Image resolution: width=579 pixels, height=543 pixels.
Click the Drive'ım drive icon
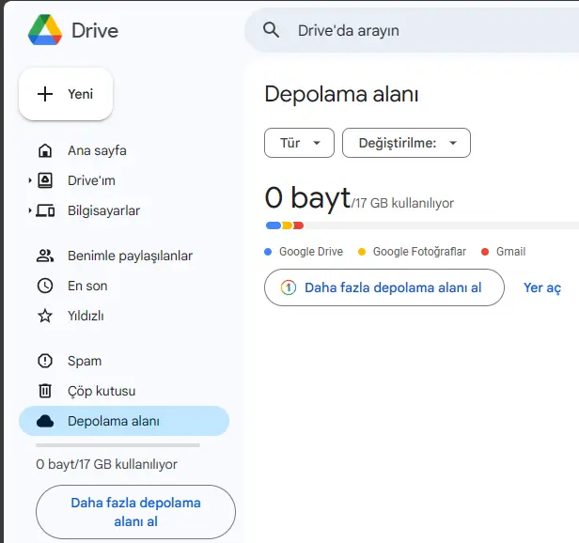tap(45, 180)
